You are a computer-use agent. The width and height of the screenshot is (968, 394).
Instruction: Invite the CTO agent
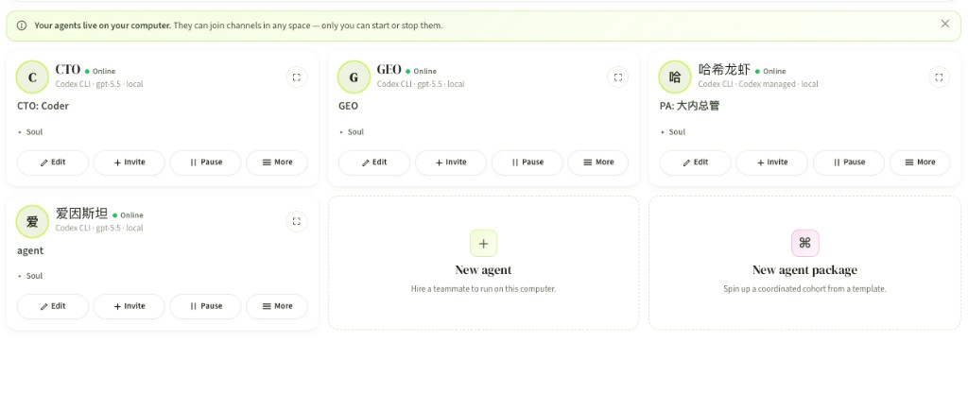pyautogui.click(x=129, y=163)
